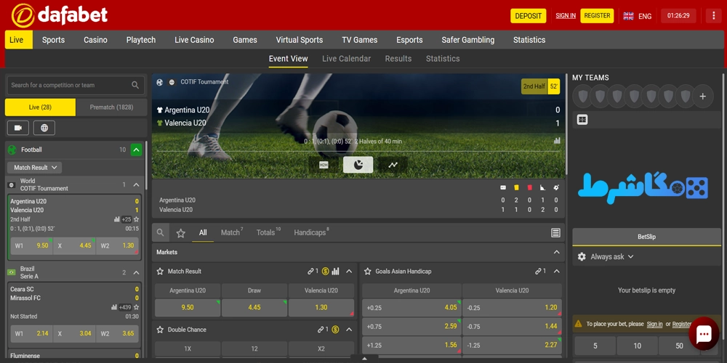
Task: Open betslip settings gear icon
Action: click(x=582, y=256)
